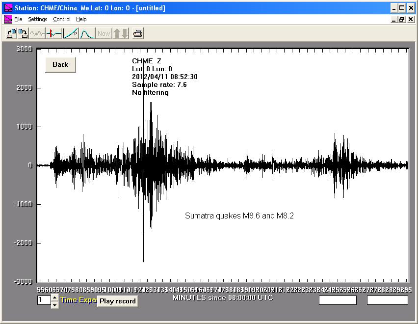
Task: Open the File menu
Action: pyautogui.click(x=18, y=19)
